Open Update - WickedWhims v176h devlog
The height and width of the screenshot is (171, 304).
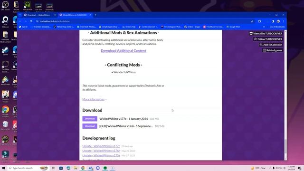pos(101,151)
